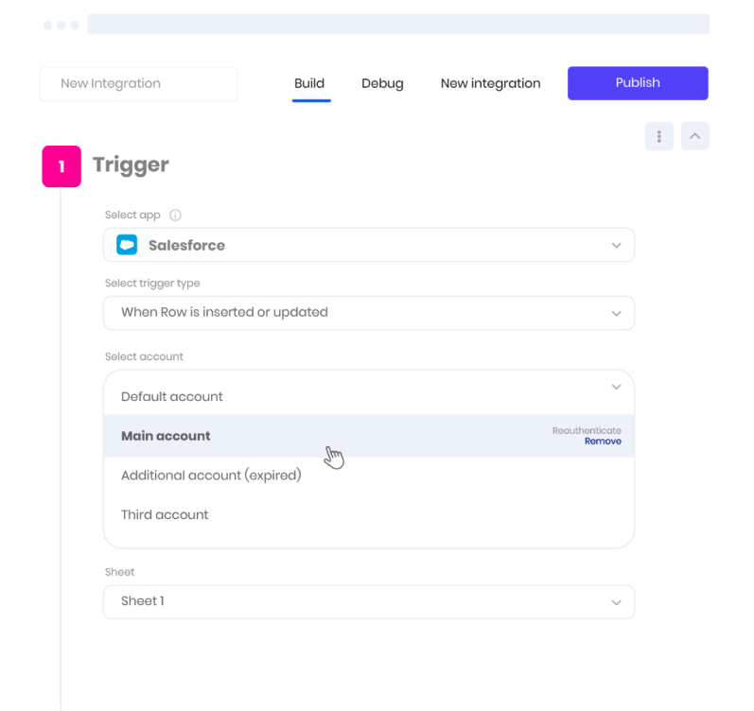Select Additional account (expired) option

pyautogui.click(x=211, y=476)
